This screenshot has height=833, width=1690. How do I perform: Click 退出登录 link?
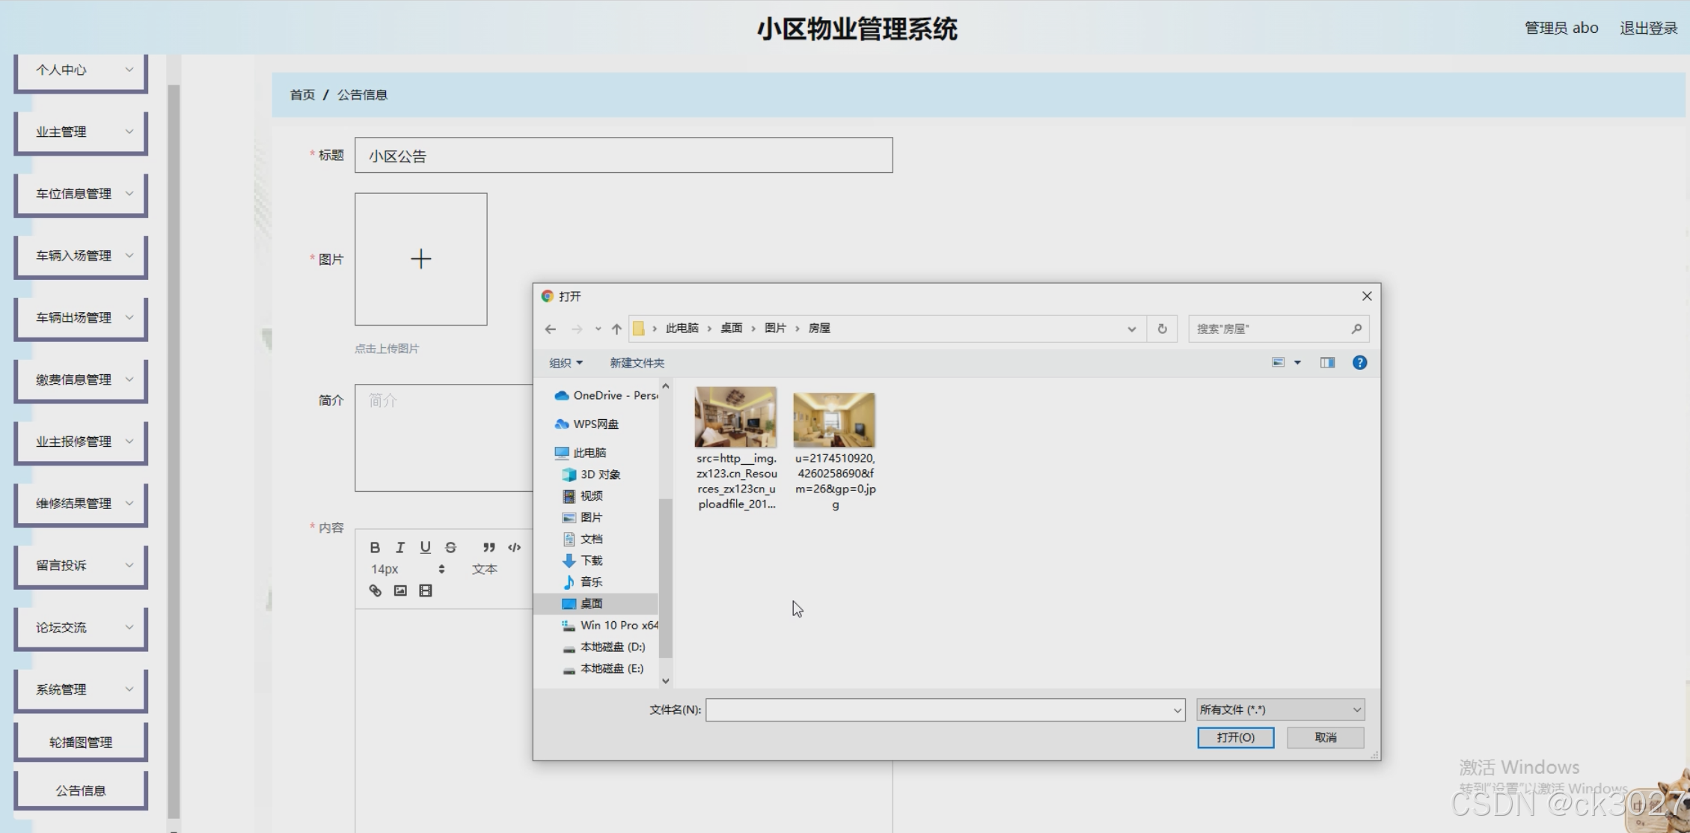click(x=1648, y=28)
